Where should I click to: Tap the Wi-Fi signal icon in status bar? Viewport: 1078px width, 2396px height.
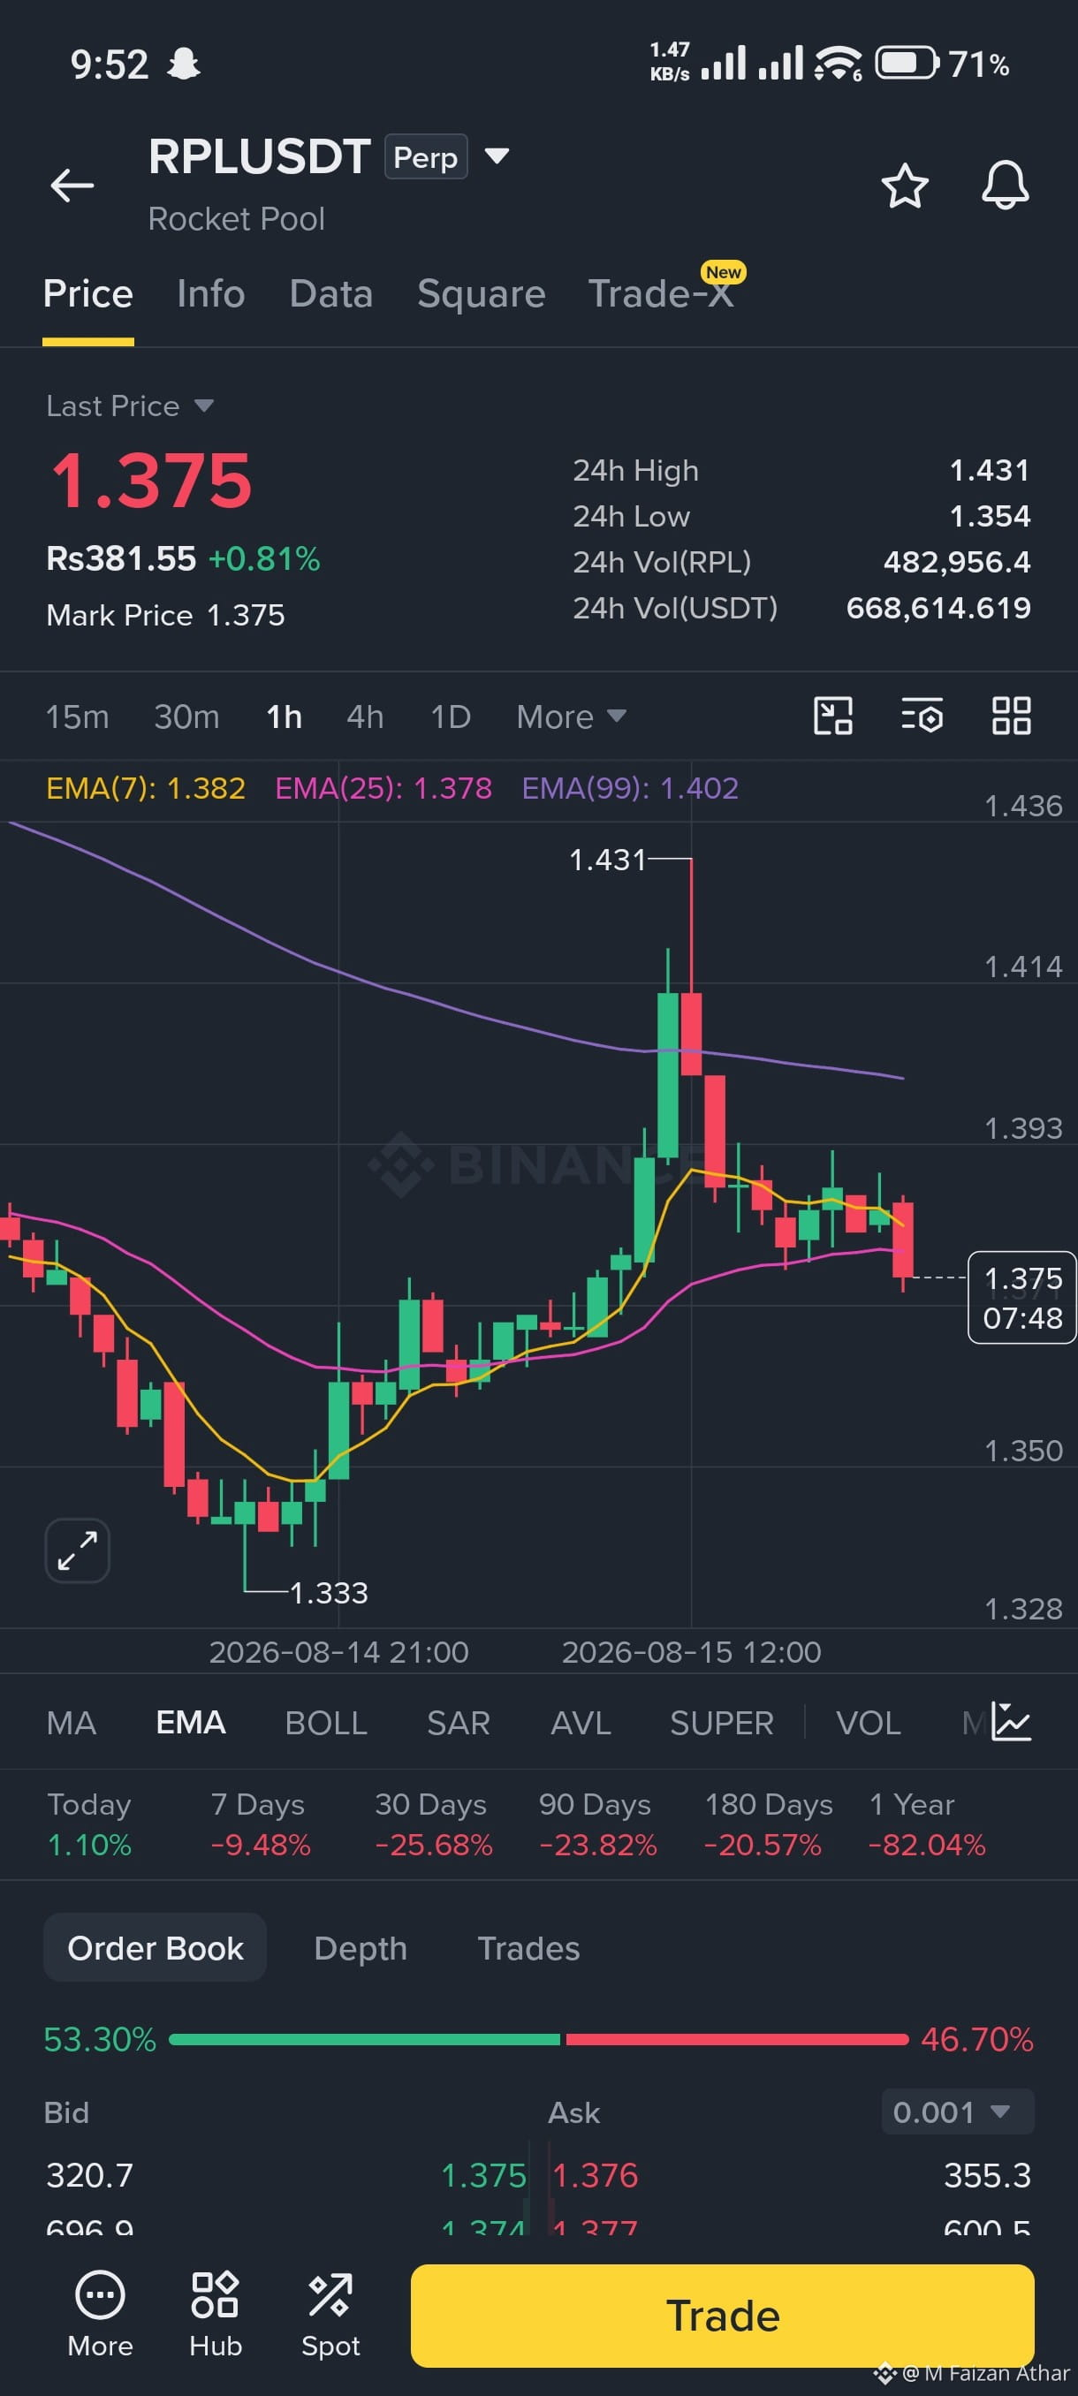tap(837, 64)
